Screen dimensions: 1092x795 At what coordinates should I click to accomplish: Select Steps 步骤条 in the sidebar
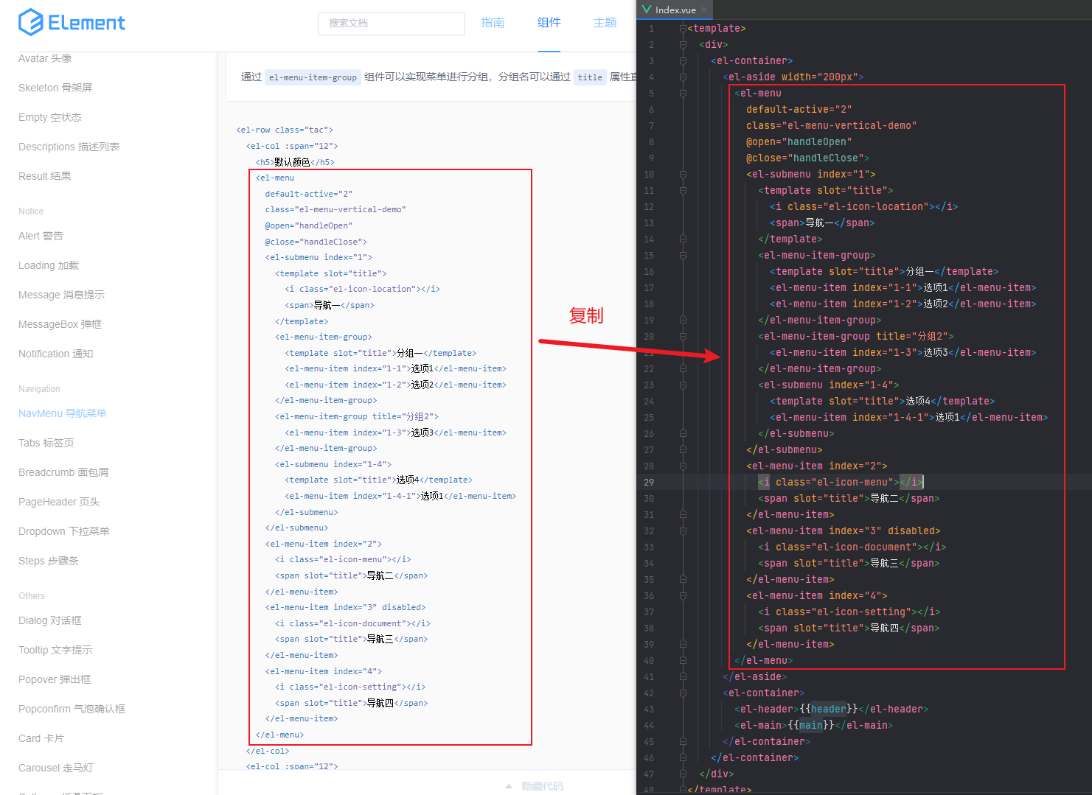pos(49,561)
